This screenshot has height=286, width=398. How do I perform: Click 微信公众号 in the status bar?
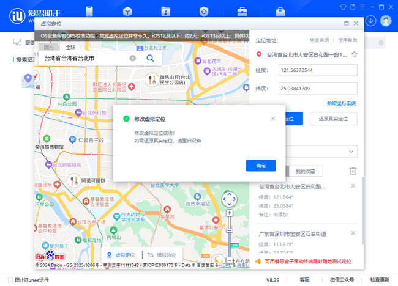(342, 280)
